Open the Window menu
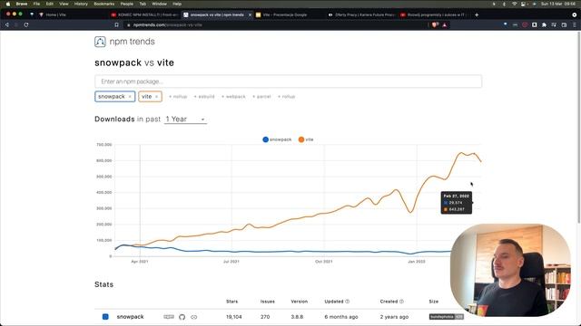The width and height of the screenshot is (581, 326). (x=160, y=4)
